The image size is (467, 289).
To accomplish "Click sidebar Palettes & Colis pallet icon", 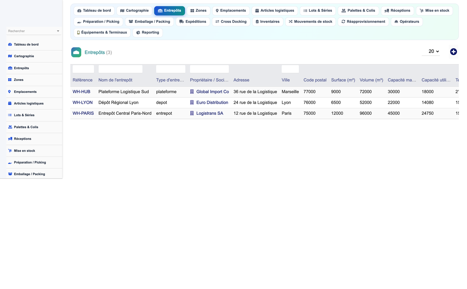I will (10, 127).
